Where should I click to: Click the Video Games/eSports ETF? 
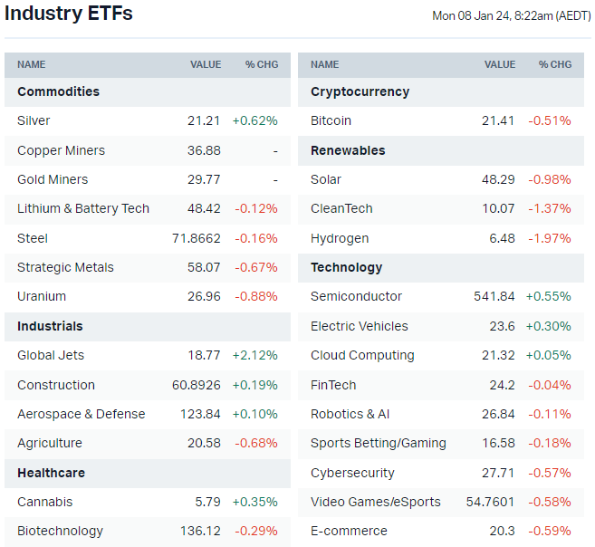click(x=375, y=502)
